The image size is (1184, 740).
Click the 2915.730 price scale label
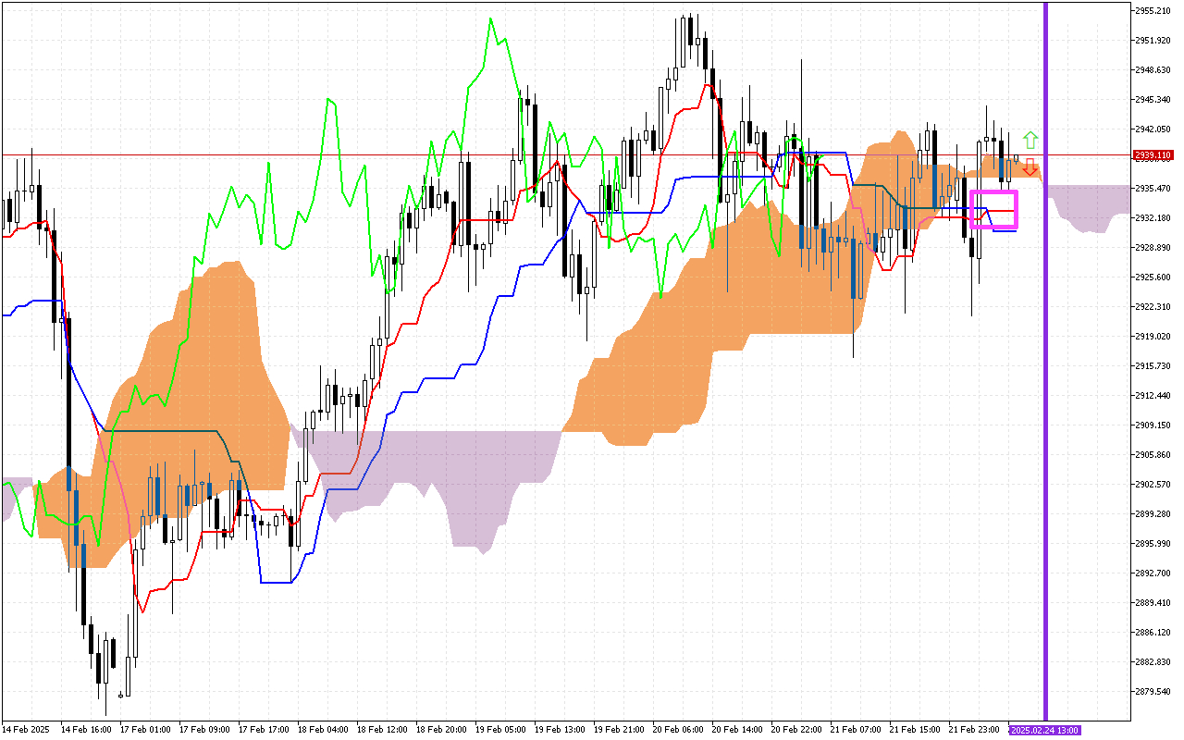pyautogui.click(x=1153, y=366)
